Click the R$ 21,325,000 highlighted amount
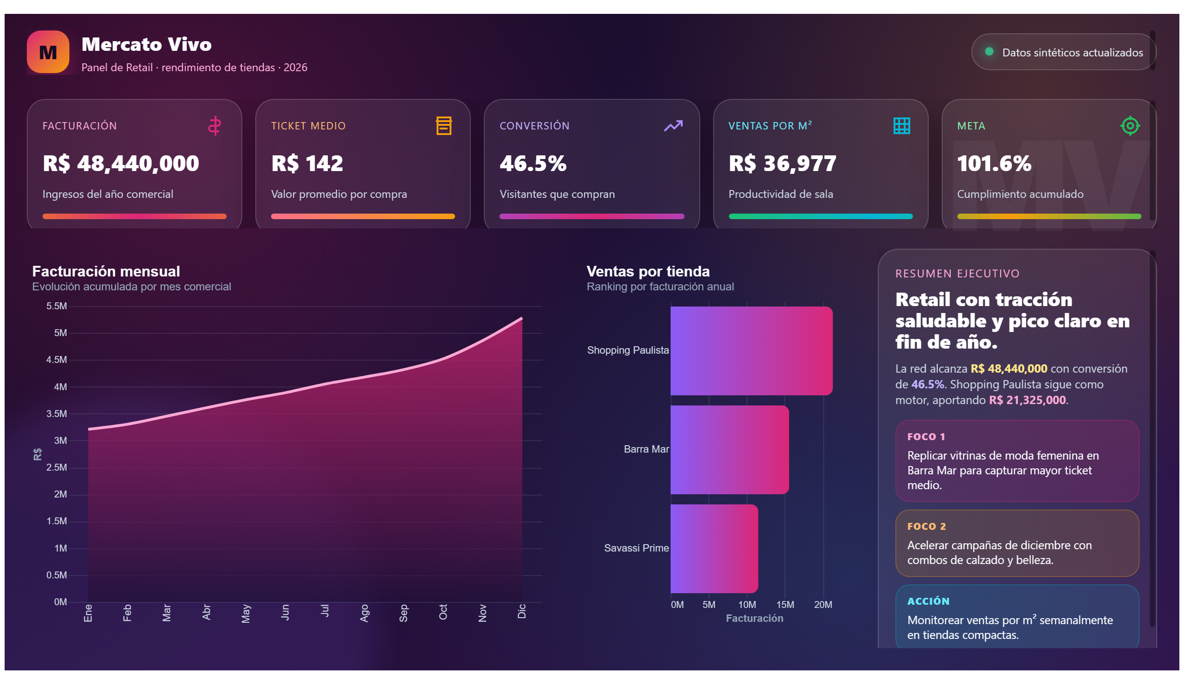The image size is (1184, 675). tap(1027, 400)
